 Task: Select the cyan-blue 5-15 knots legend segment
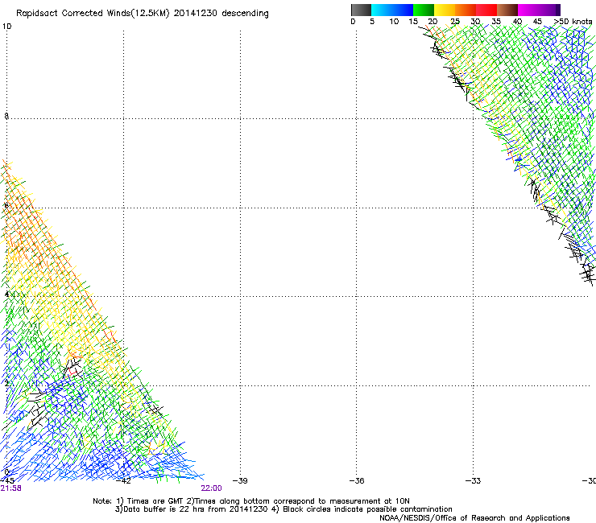(x=392, y=10)
